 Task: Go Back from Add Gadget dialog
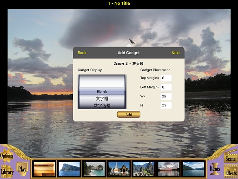coord(82,53)
